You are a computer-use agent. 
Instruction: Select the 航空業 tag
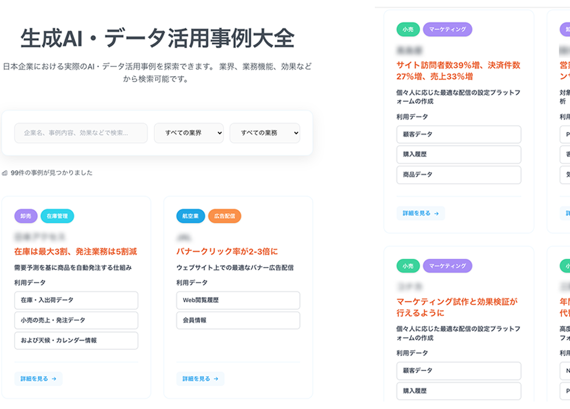(x=190, y=216)
